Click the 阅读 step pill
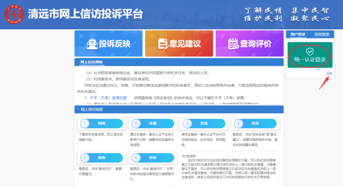The width and height of the screenshot is (343, 187). click(102, 123)
